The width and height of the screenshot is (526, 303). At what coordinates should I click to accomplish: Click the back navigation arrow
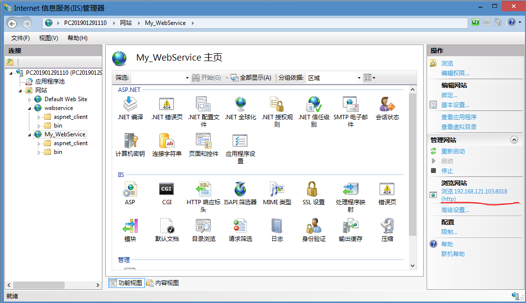tap(12, 23)
